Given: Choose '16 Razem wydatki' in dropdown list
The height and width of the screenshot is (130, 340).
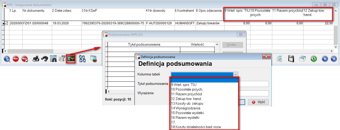Looking at the screenshot, I should [185, 117].
